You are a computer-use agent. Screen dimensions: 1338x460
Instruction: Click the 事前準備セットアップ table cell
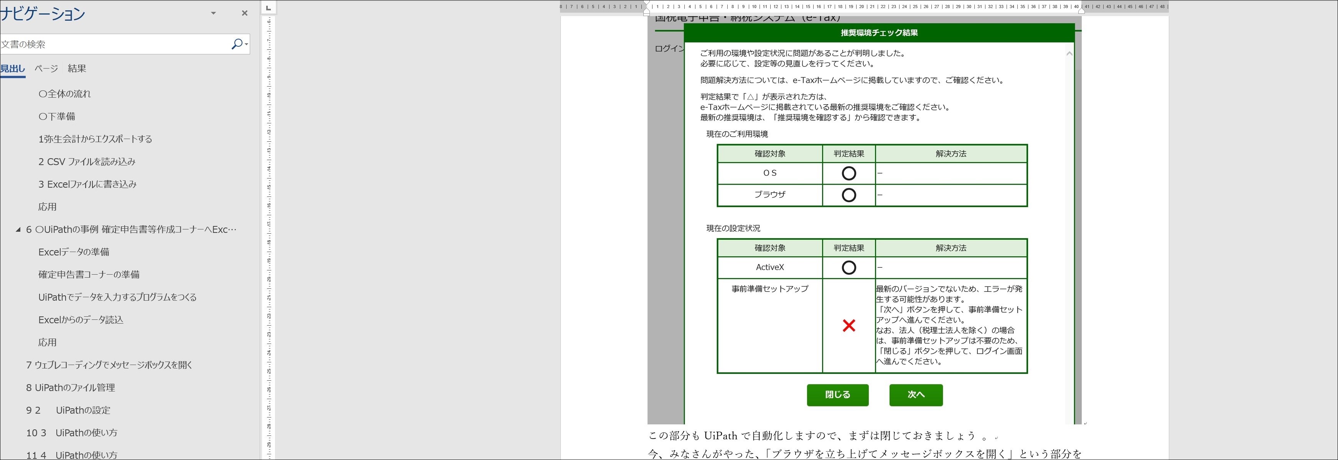[770, 326]
